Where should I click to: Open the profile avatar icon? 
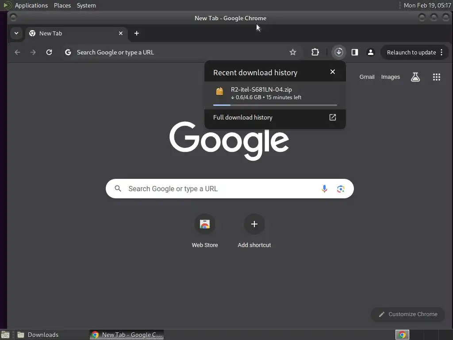tap(371, 52)
